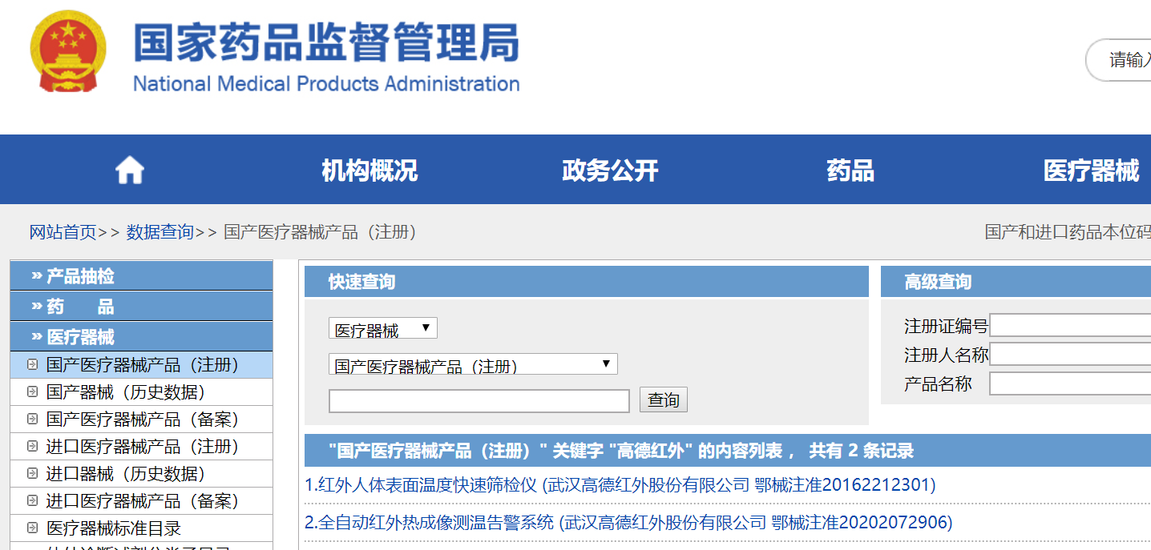Open the 政务公开 menu

click(x=609, y=169)
